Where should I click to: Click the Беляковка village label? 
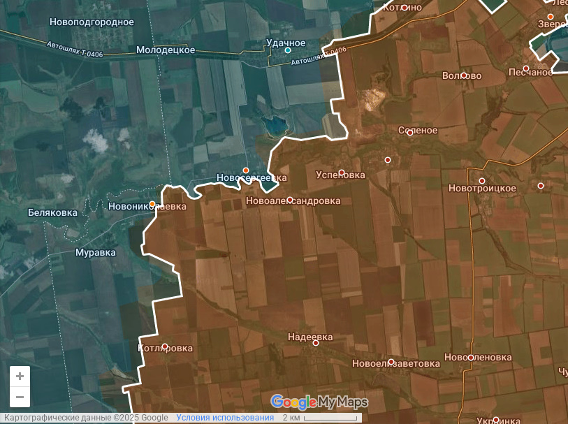click(x=52, y=212)
